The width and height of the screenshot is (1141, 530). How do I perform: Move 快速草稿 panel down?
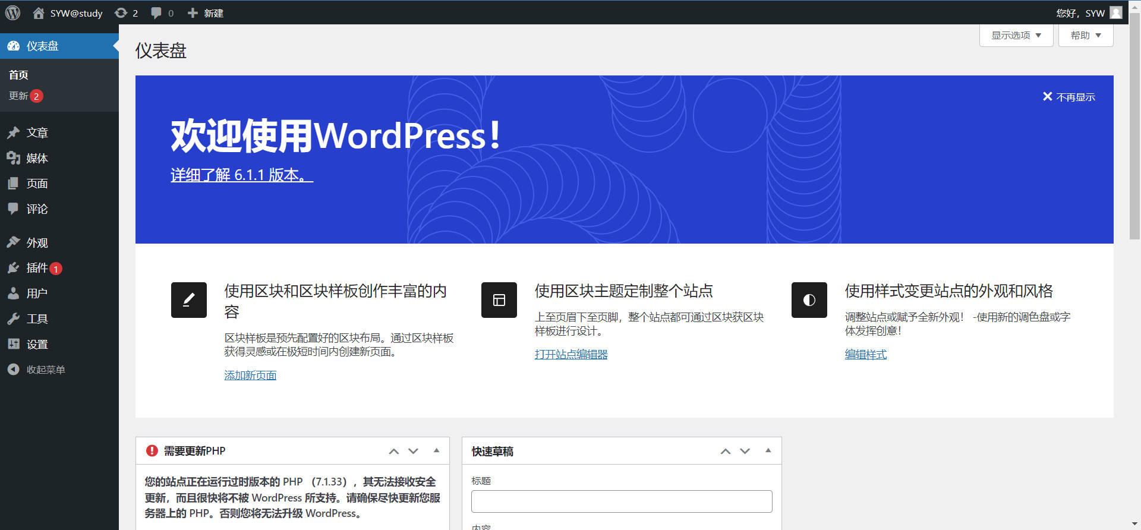pyautogui.click(x=745, y=451)
